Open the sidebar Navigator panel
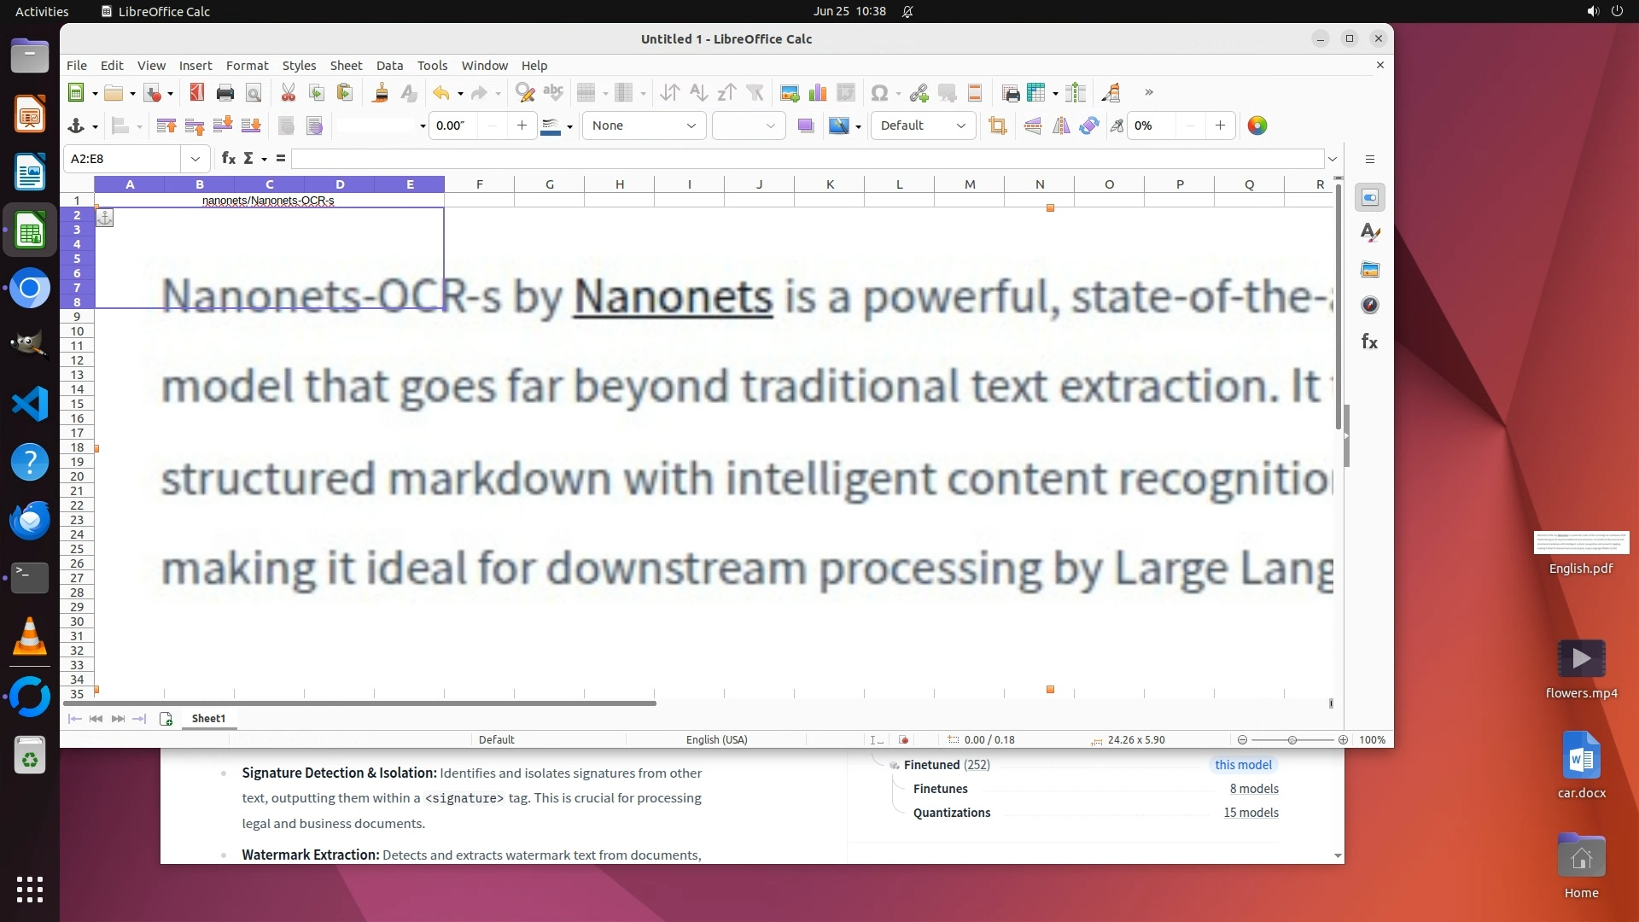The height and width of the screenshot is (922, 1639). pos(1370,306)
